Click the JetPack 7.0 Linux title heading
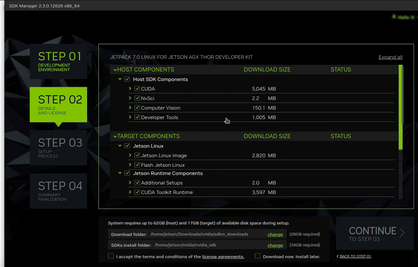418x267 pixels. [181, 57]
